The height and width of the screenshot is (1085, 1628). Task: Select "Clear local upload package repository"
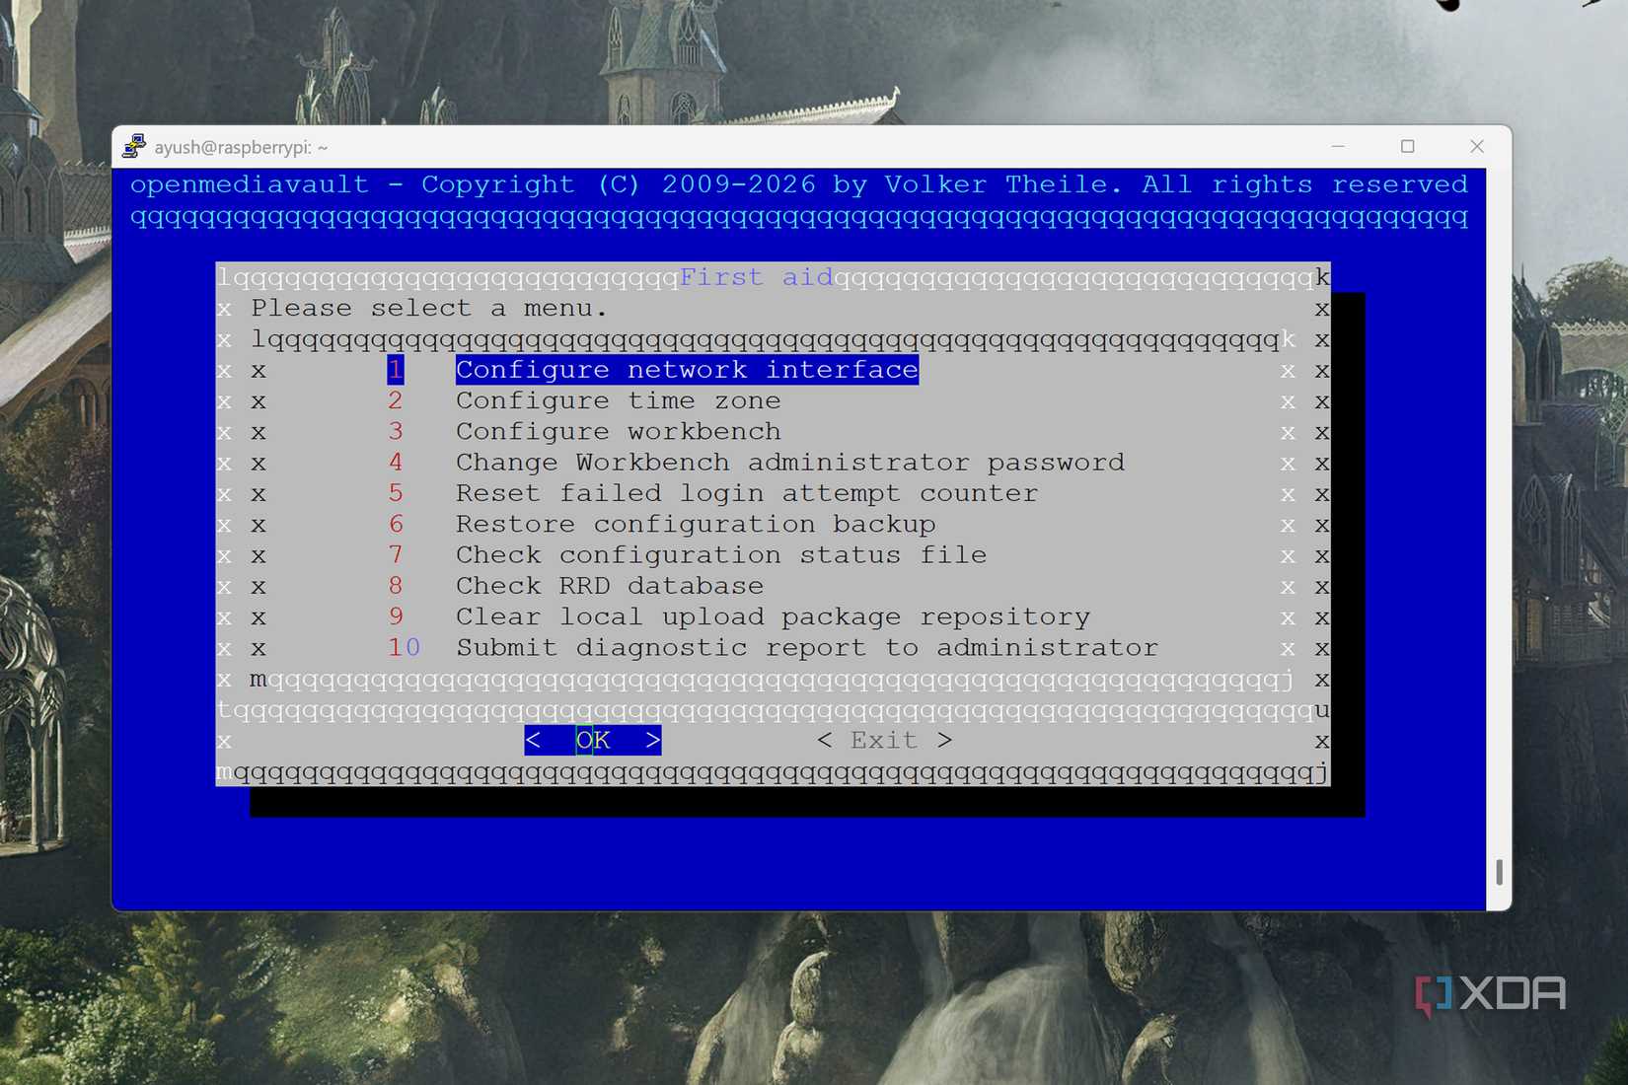pos(774,617)
